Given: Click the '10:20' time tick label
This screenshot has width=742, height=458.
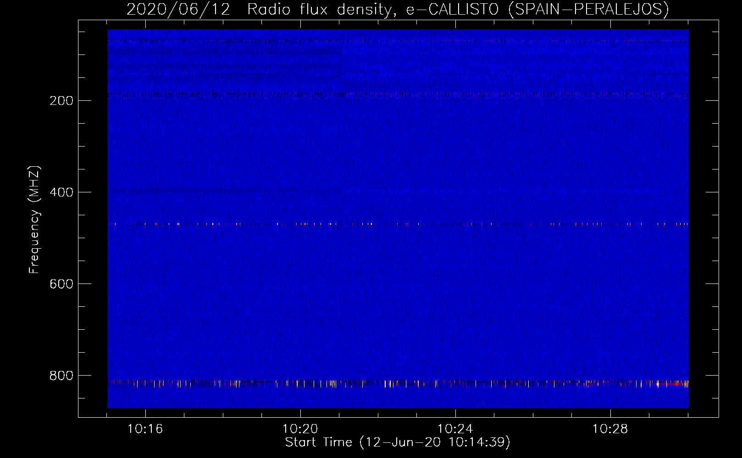Looking at the screenshot, I should pyautogui.click(x=300, y=429).
